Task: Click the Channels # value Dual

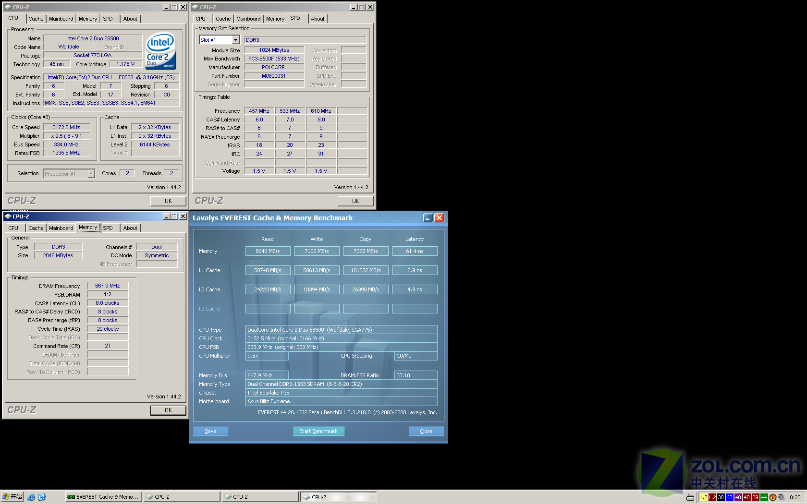Action: (x=157, y=247)
